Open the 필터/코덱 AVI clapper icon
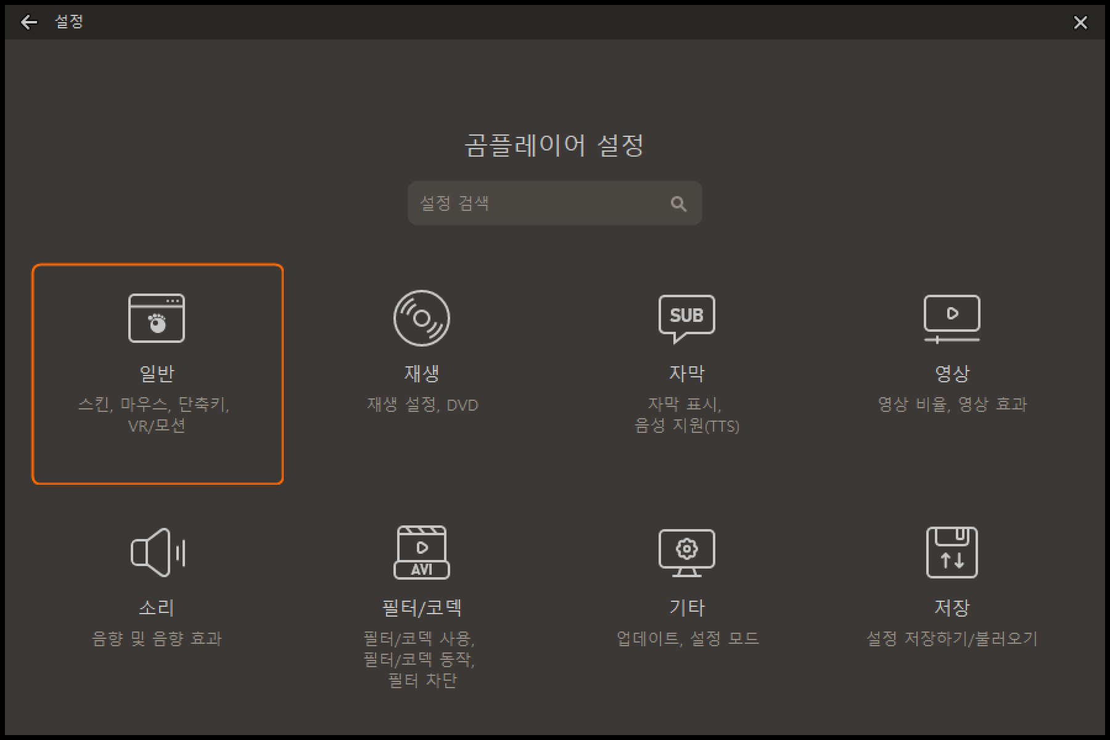 pos(422,553)
